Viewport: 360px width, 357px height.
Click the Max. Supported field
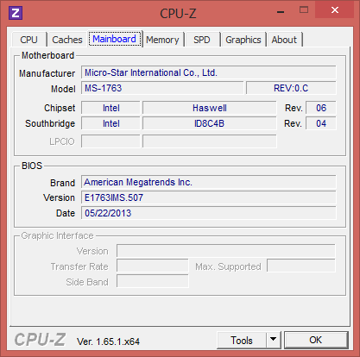(301, 266)
